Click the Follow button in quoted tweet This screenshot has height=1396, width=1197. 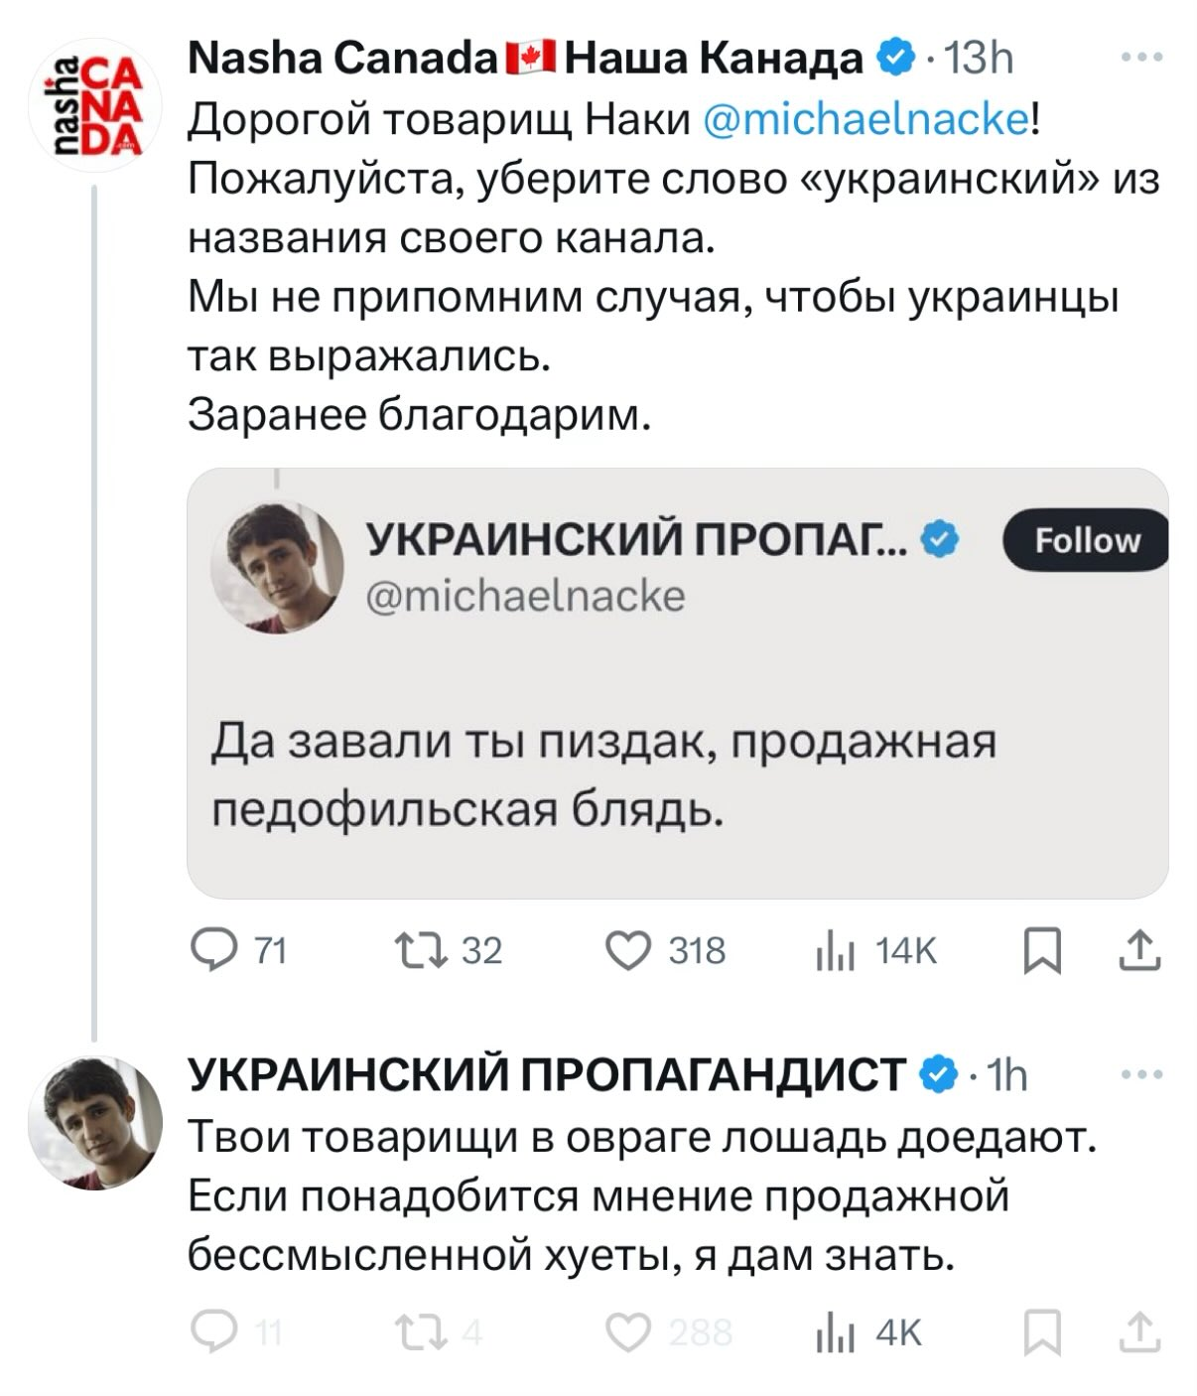[x=1086, y=541]
